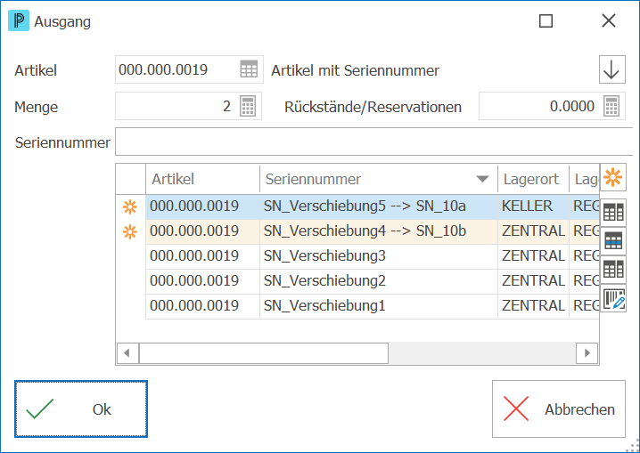Click Artikel cell in SN_Verschiebung3 row
This screenshot has width=640, height=453.
click(x=202, y=256)
